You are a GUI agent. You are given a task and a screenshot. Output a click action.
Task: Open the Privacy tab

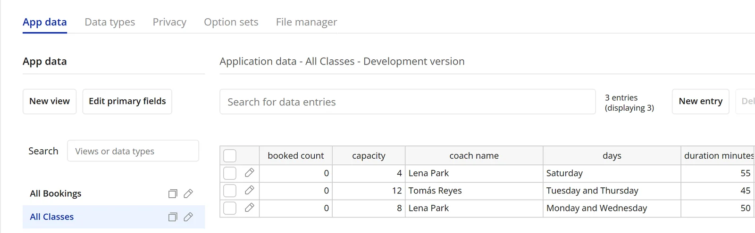pos(169,22)
